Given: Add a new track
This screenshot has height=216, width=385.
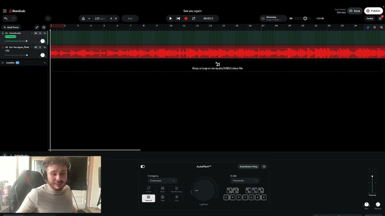Looking at the screenshot, I should tap(11, 27).
